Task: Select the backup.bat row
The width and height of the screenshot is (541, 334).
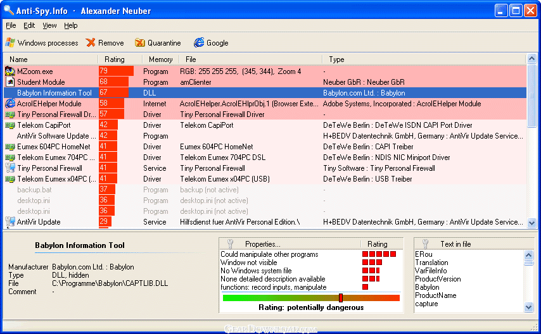Action: (265, 190)
